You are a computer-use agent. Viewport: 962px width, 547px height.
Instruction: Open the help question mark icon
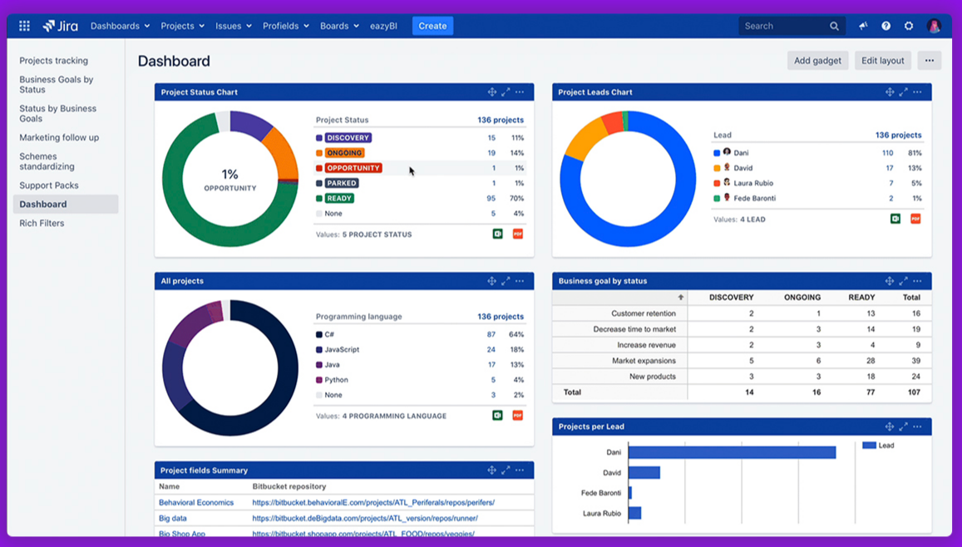click(x=886, y=26)
